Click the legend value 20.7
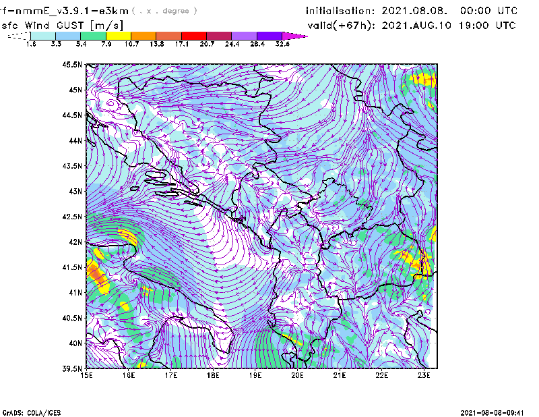 [x=207, y=44]
